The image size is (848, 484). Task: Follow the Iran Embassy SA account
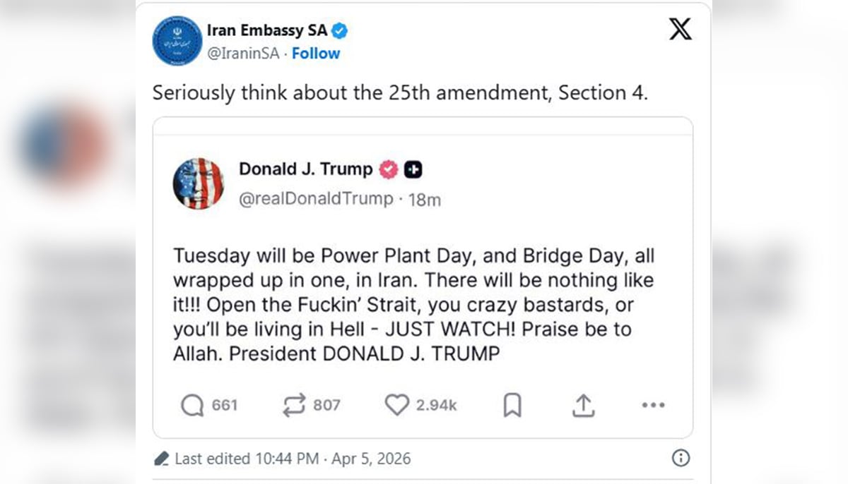coord(316,53)
